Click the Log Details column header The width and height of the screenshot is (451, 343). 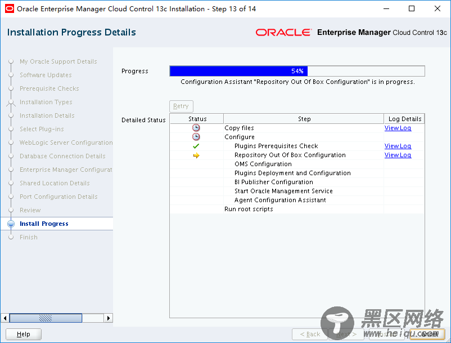[404, 119]
